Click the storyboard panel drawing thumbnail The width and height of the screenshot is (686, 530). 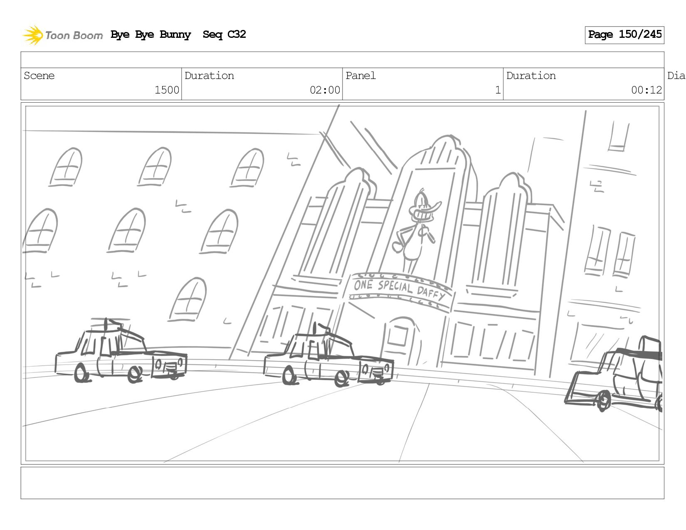(x=342, y=283)
